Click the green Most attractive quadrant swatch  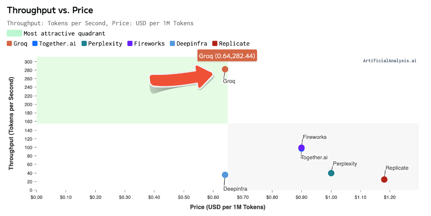(14, 33)
